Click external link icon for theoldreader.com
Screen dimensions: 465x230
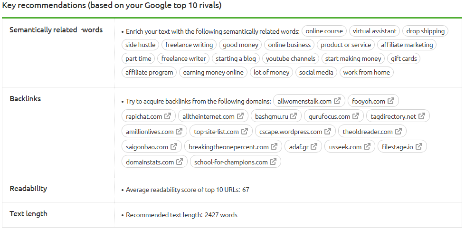(x=399, y=132)
